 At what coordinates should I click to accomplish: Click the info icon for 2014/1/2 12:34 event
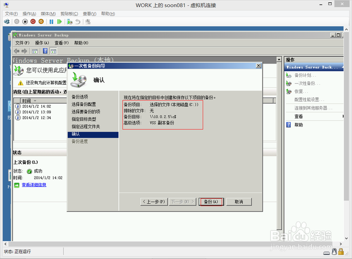pos(18,118)
